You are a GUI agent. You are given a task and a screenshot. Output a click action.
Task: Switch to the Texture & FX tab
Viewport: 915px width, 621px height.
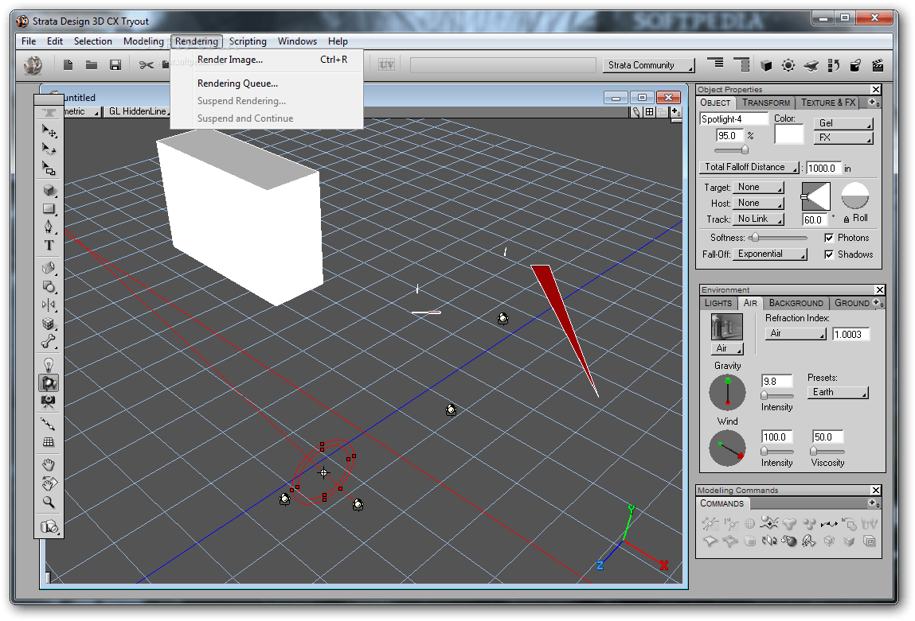(827, 103)
